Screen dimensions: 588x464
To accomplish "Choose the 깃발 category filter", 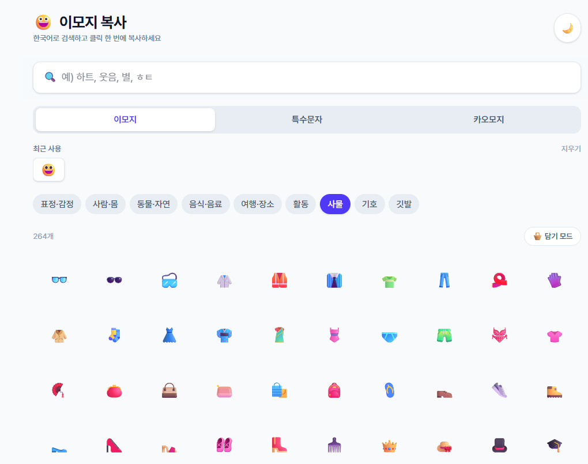I will tap(404, 204).
